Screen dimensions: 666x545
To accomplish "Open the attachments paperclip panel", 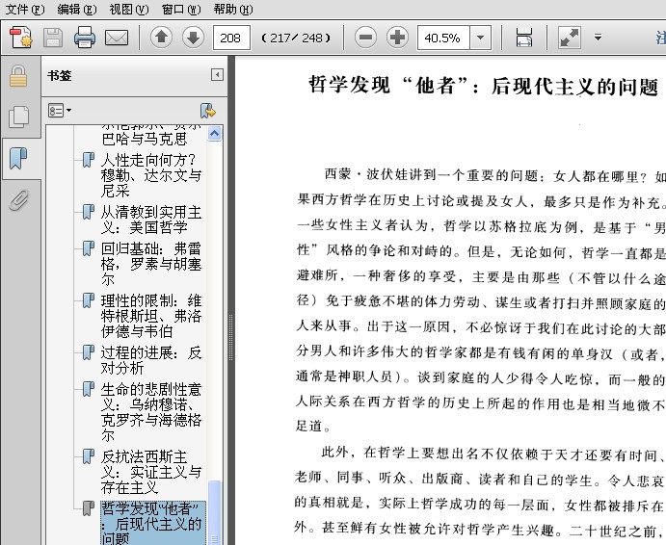I will point(19,200).
